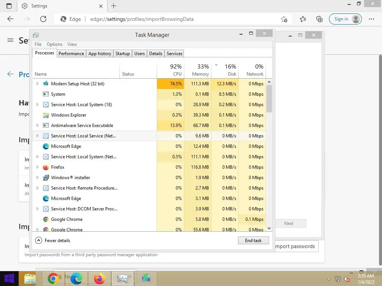Click the process list scrollbar down arrow
The image size is (382, 286).
[269, 228]
